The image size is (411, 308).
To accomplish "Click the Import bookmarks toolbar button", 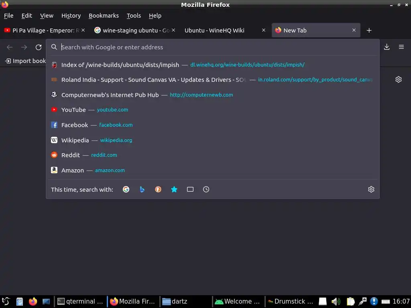I will pyautogui.click(x=25, y=61).
